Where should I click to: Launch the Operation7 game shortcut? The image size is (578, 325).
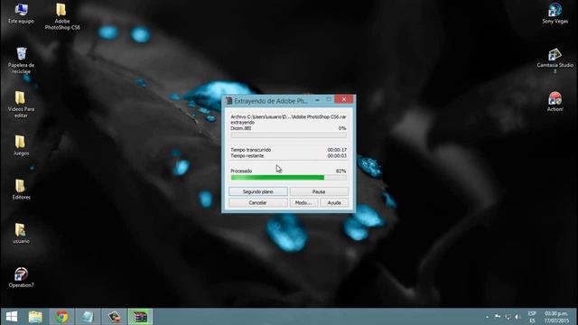tap(21, 277)
